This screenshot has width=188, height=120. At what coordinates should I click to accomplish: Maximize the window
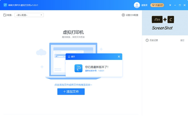pyautogui.click(x=180, y=5)
